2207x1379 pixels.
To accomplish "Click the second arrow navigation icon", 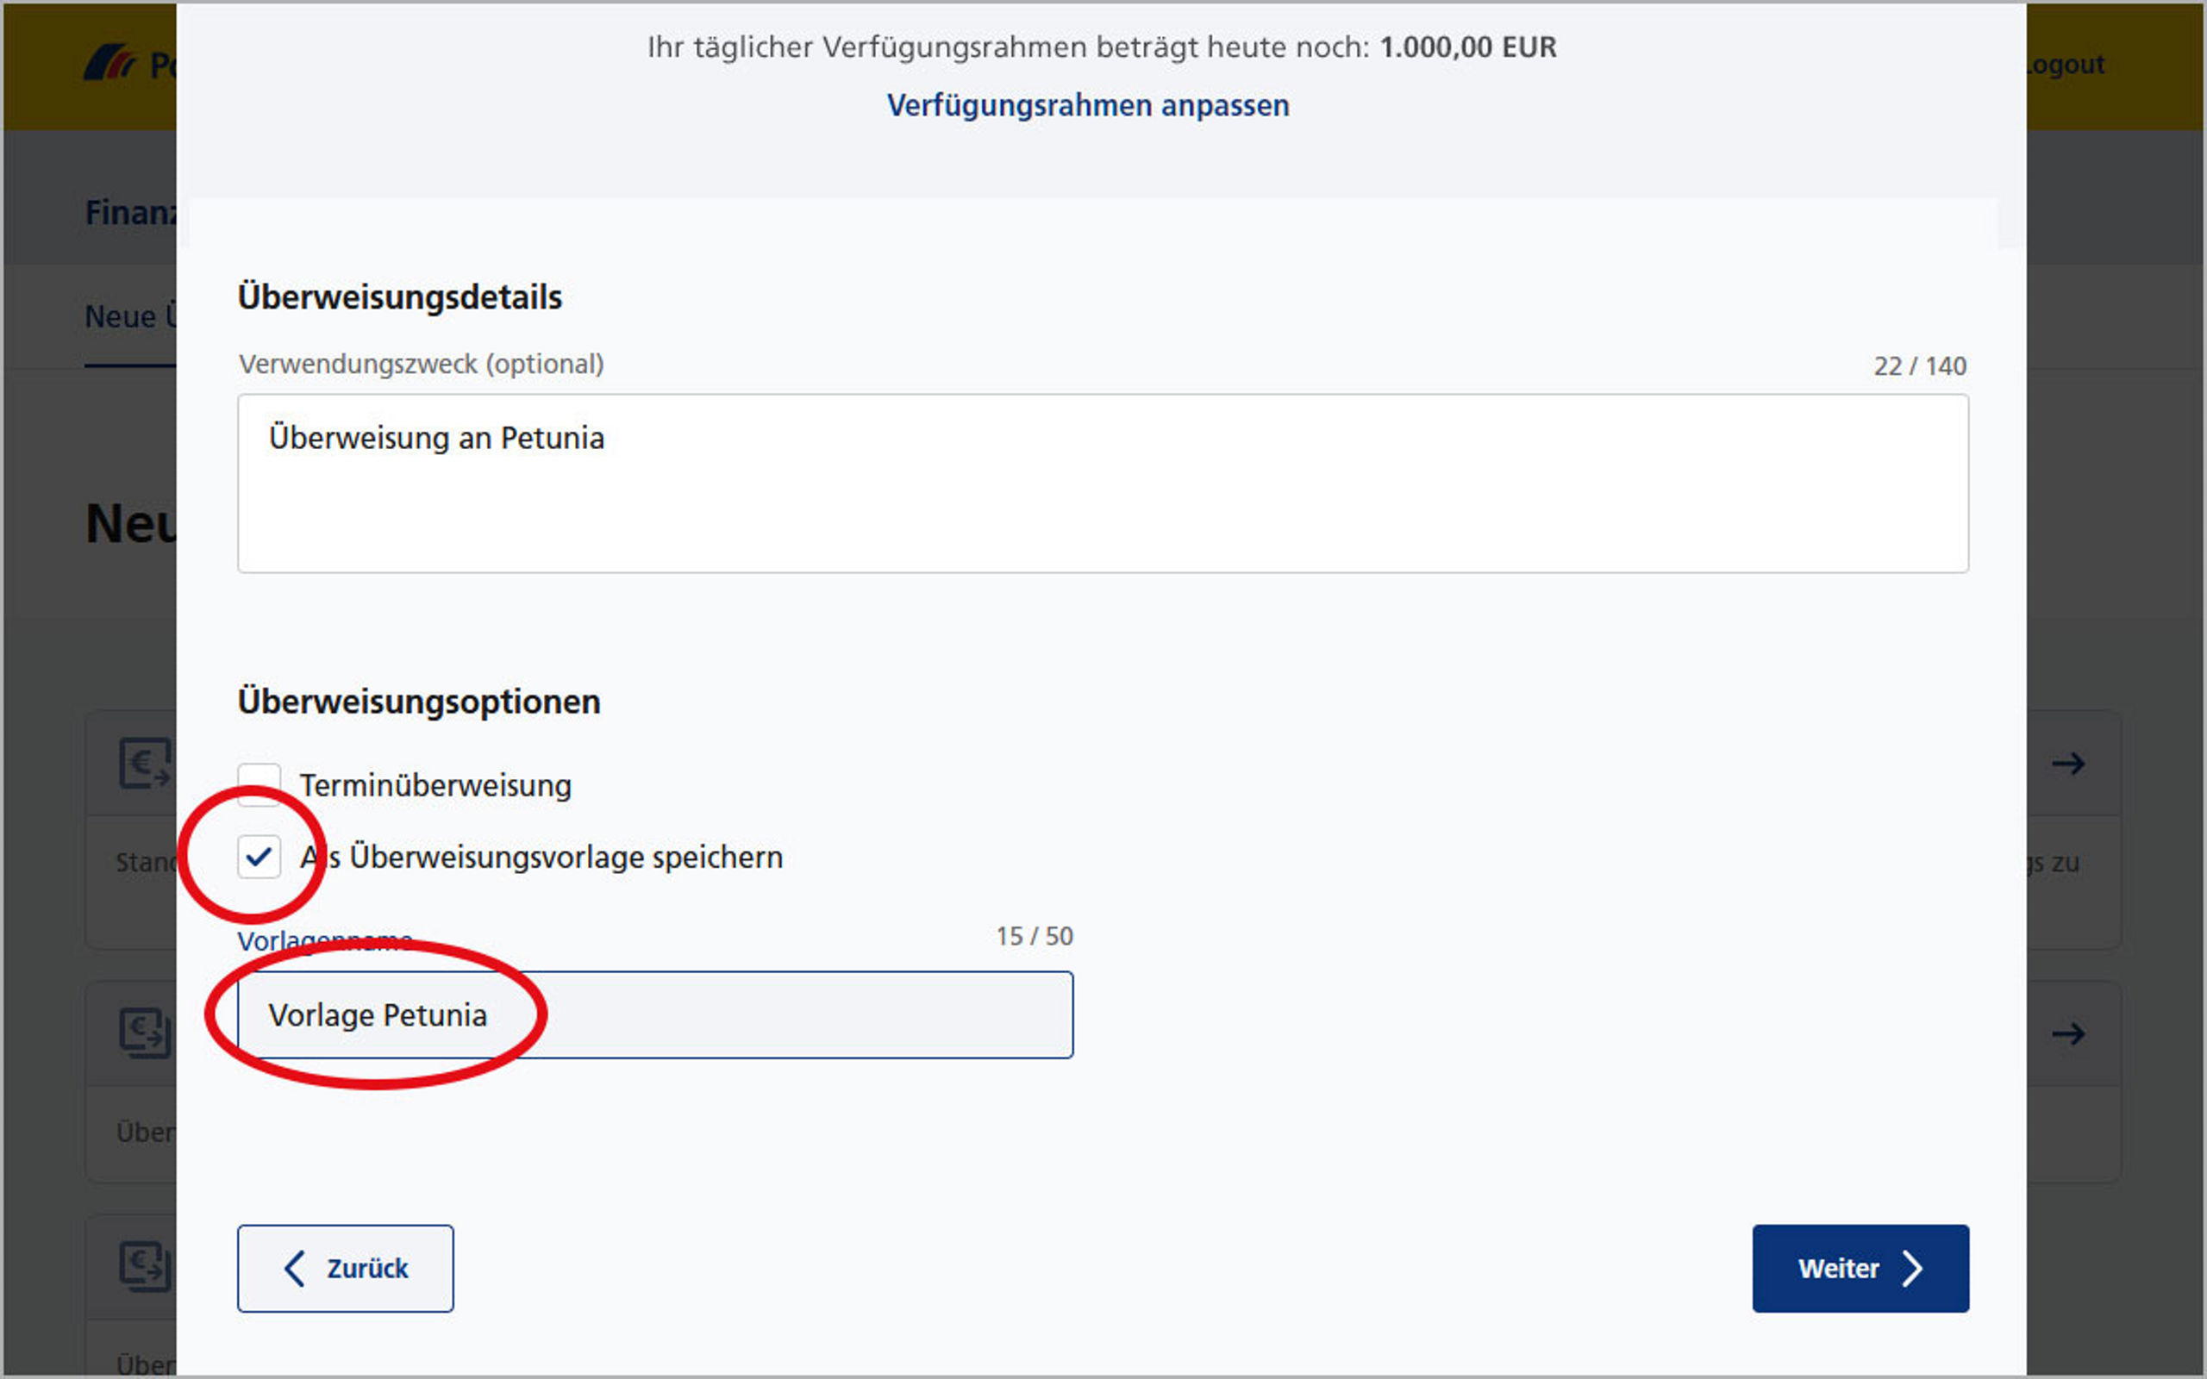I will pos(2075,1033).
